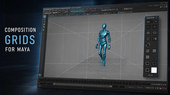This screenshot has height=95, width=170.
Task: Pick the white color swatch
Action: point(154,70)
